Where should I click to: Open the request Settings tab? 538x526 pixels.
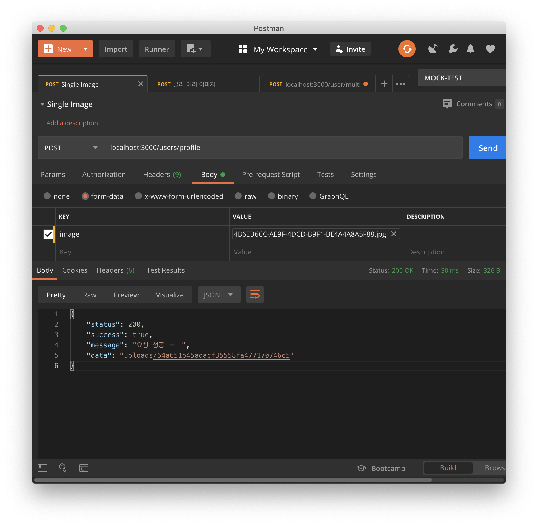click(x=363, y=174)
